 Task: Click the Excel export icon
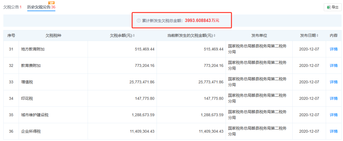coord(328,7)
